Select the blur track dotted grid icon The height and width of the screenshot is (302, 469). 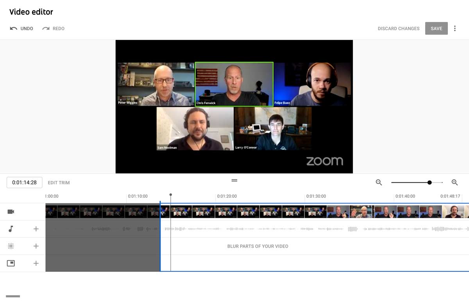pos(11,246)
